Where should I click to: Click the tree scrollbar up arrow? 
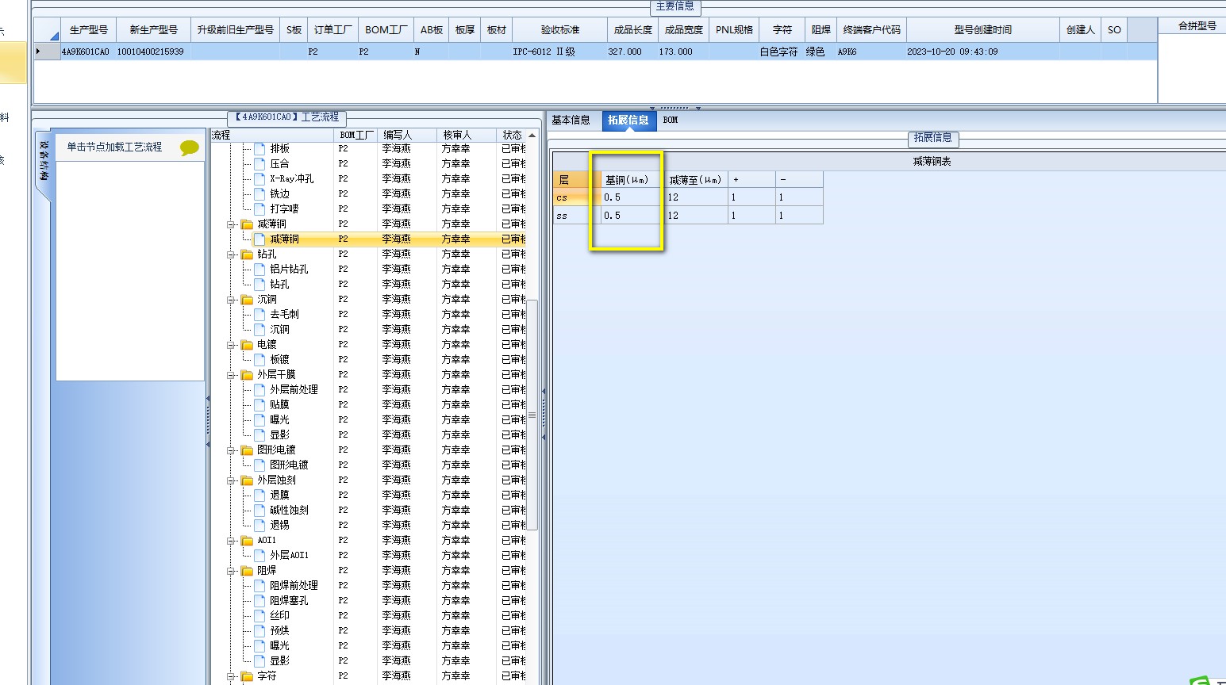(x=532, y=136)
